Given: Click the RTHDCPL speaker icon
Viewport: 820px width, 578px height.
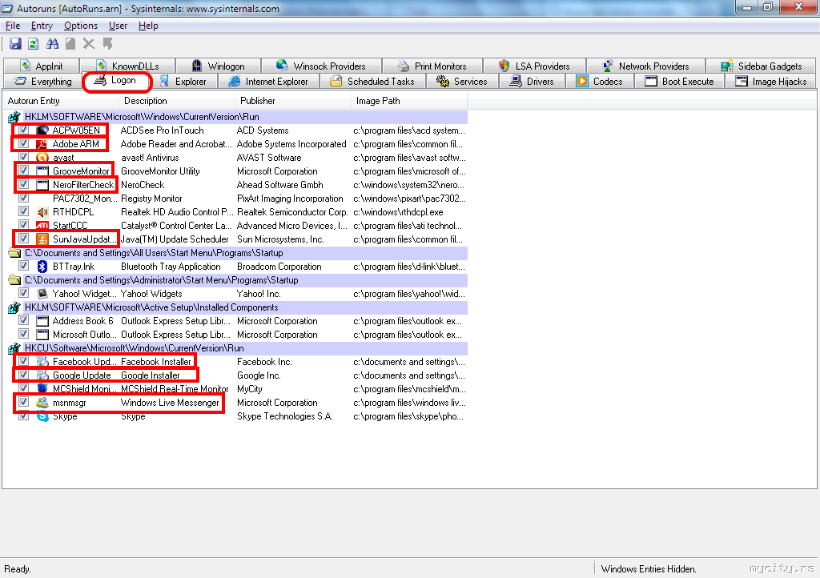Looking at the screenshot, I should coord(42,212).
